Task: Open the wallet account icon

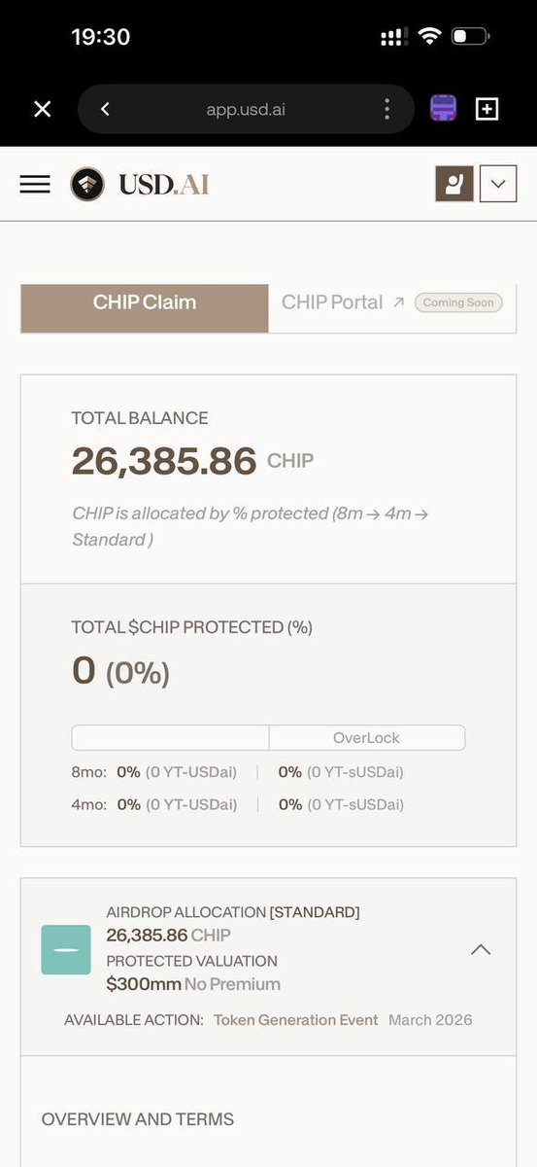Action: coord(453,184)
